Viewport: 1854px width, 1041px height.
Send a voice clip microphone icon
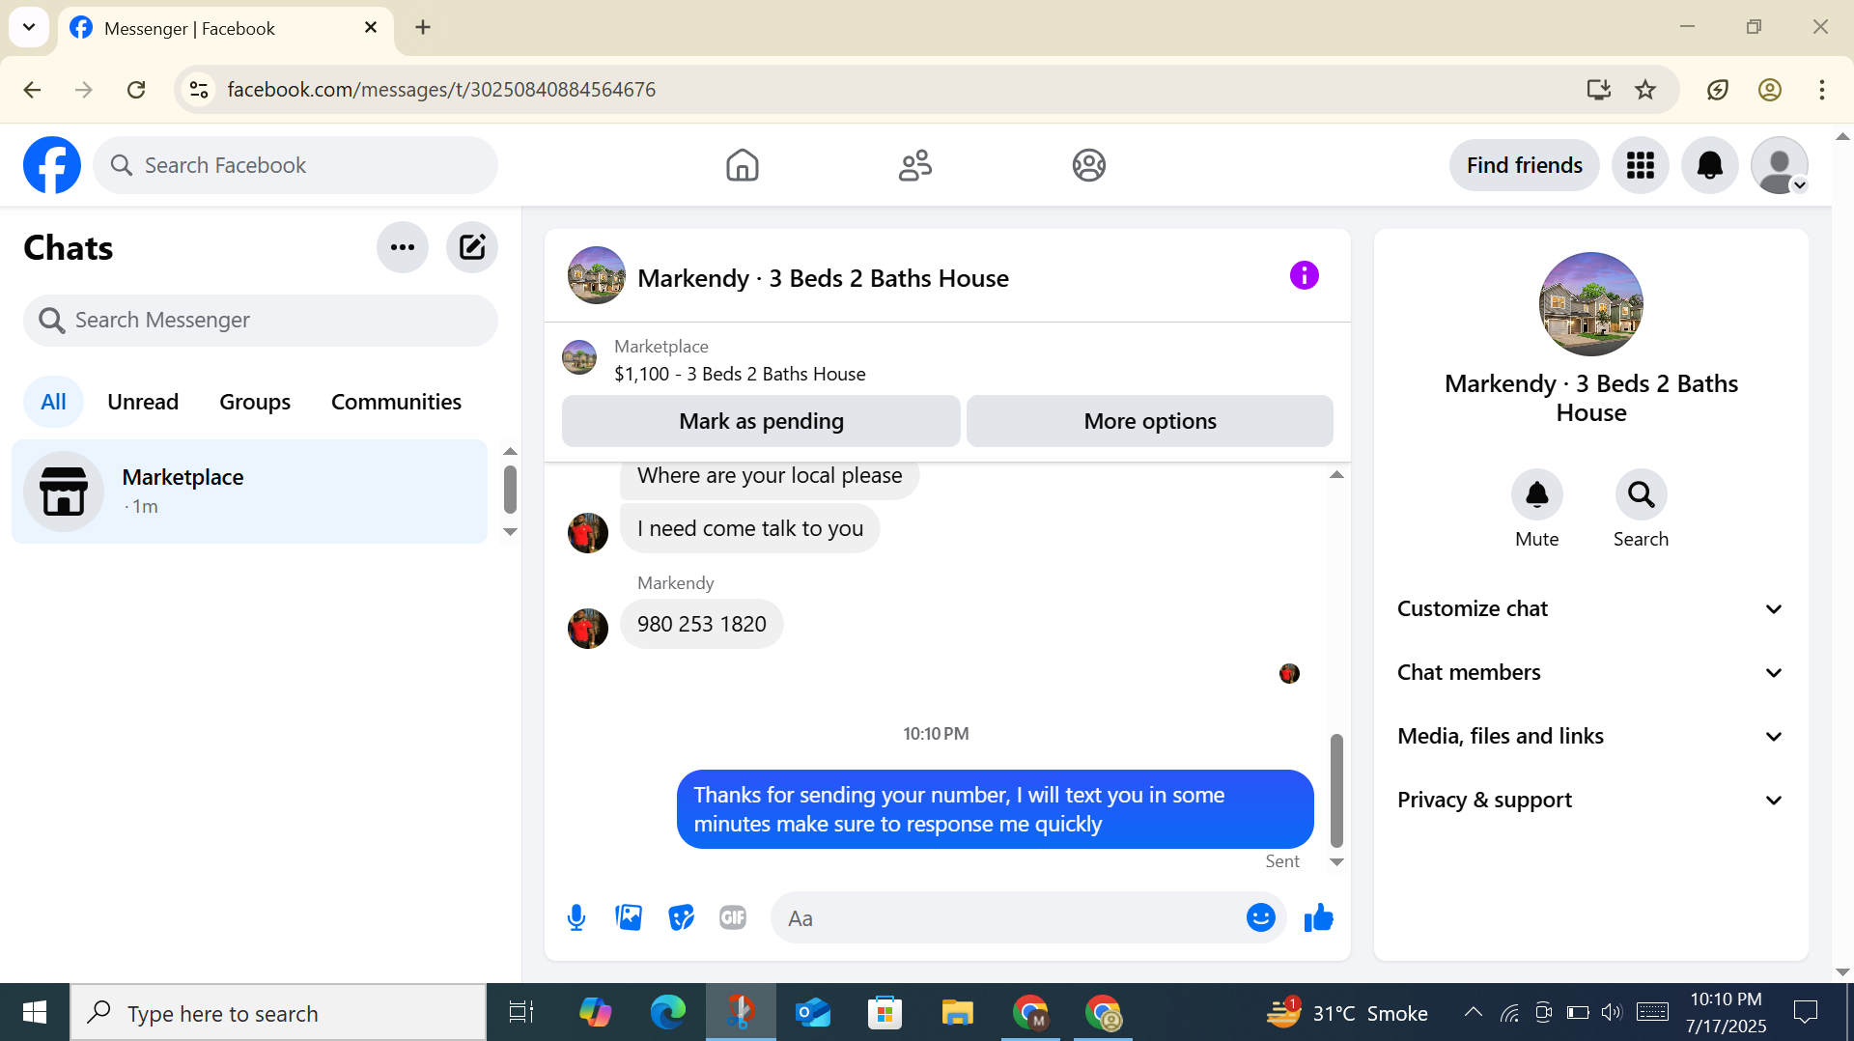click(576, 917)
